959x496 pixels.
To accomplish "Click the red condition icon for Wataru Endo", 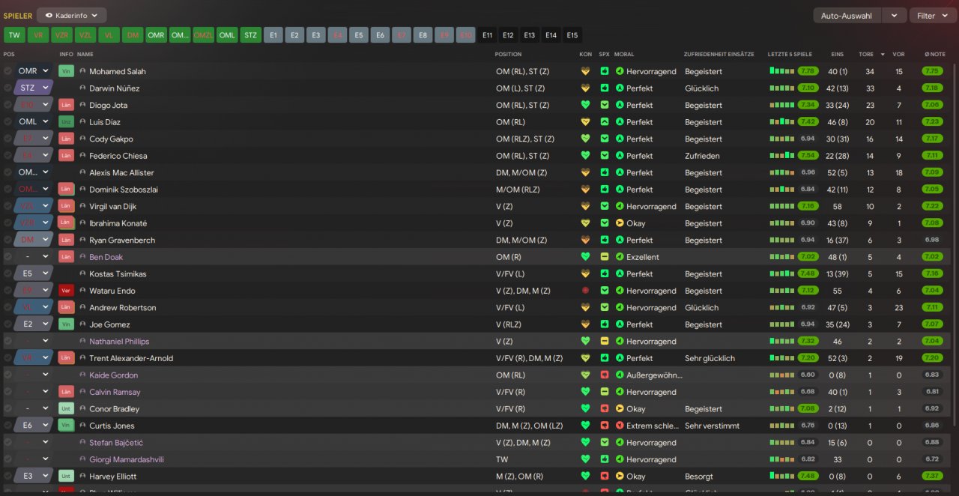I will tap(586, 291).
